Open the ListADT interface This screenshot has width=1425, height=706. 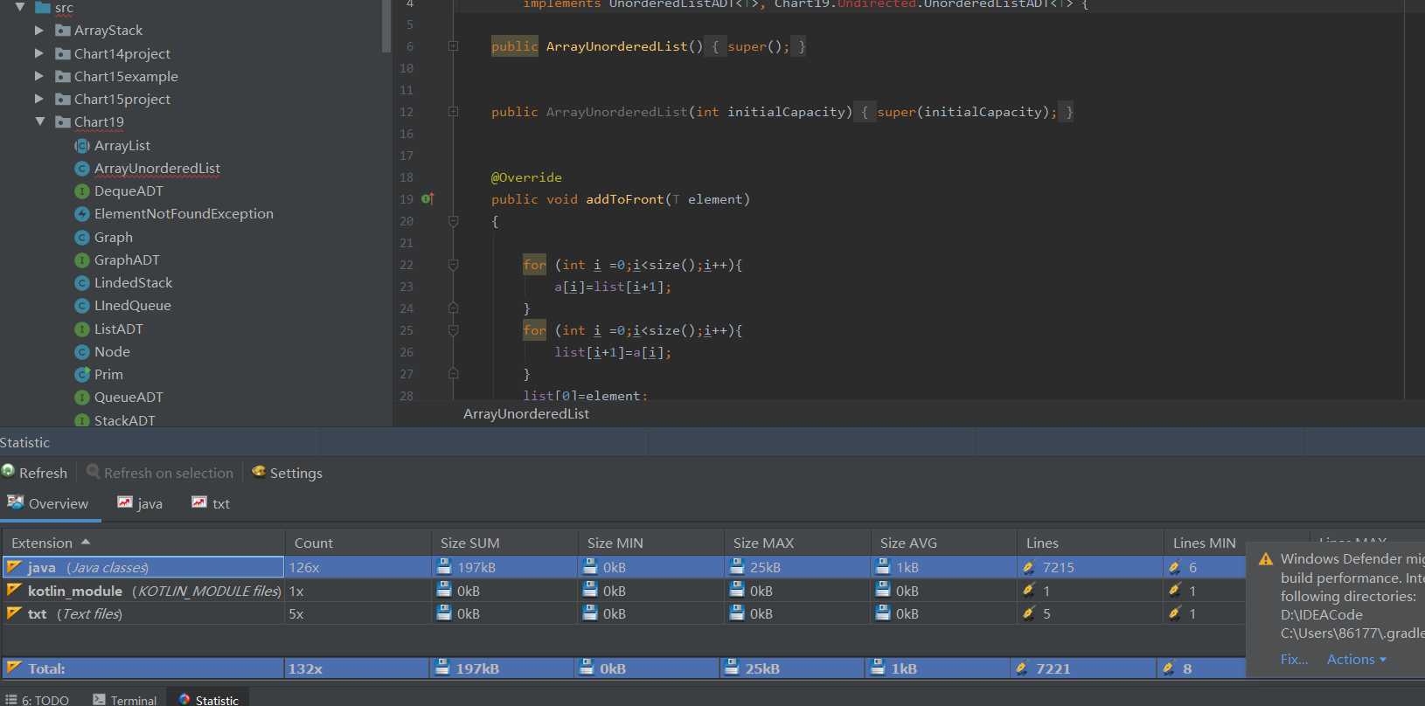[x=118, y=329]
